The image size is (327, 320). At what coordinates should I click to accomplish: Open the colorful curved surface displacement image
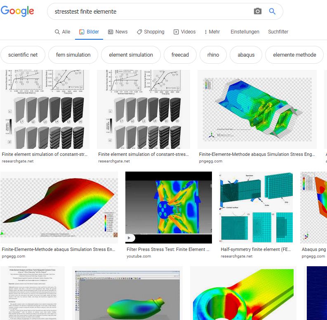coord(59,207)
